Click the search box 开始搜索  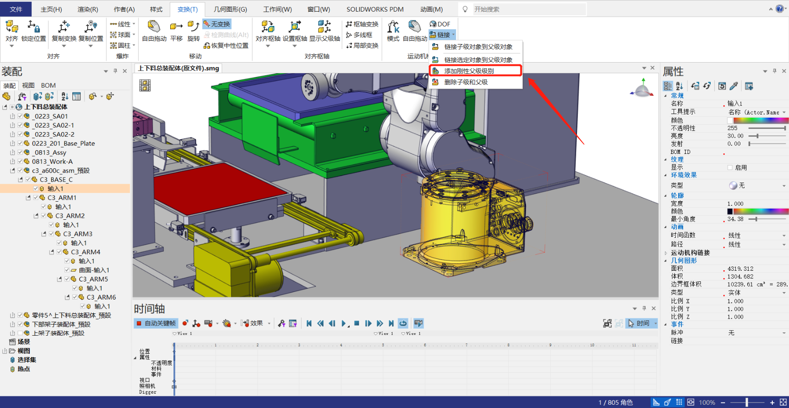(x=528, y=9)
